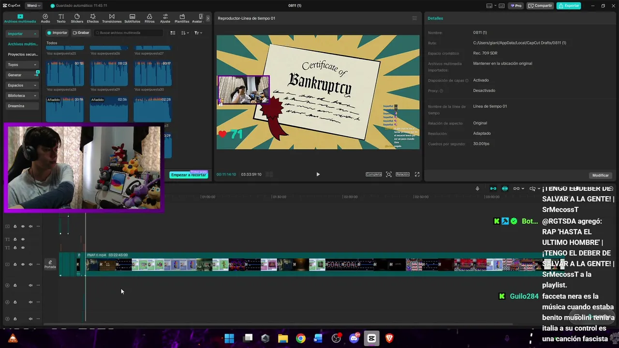The height and width of the screenshot is (348, 619).
Task: Hide the main video track
Action: [x=23, y=264]
